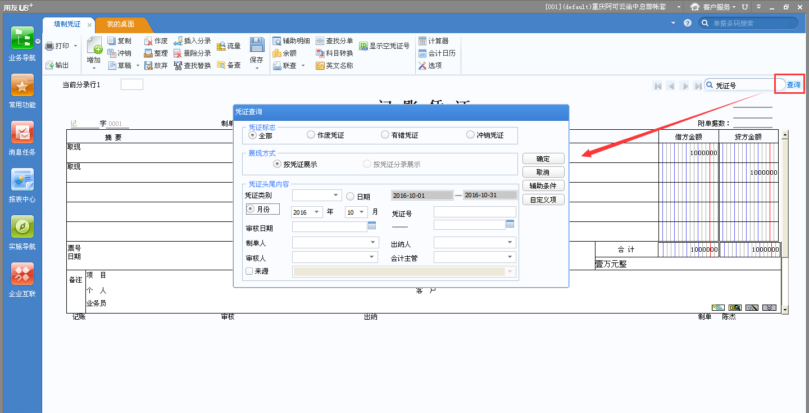Click the 企业互联 sidebar icon
809x413 pixels.
pos(22,274)
